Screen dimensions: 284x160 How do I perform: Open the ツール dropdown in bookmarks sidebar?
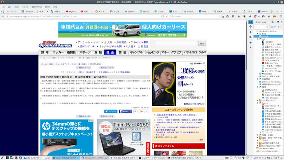[276, 27]
